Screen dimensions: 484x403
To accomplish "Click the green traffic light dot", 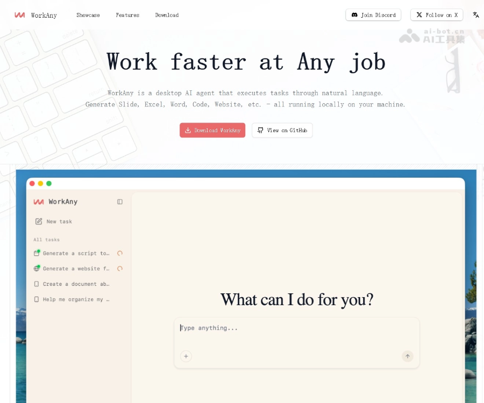I will click(49, 183).
